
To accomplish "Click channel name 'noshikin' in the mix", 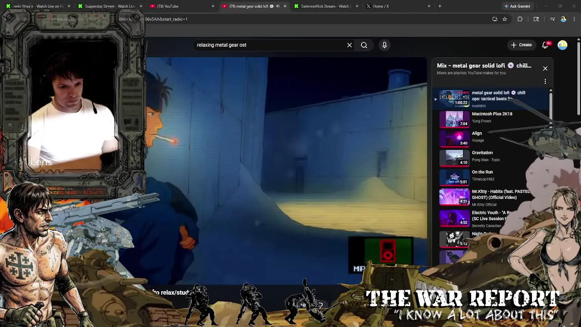I will 478,106.
